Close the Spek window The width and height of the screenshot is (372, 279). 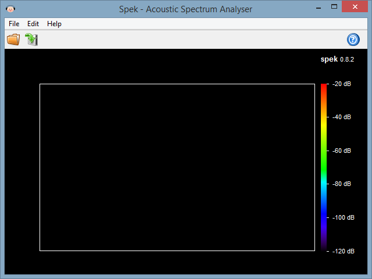(x=355, y=9)
